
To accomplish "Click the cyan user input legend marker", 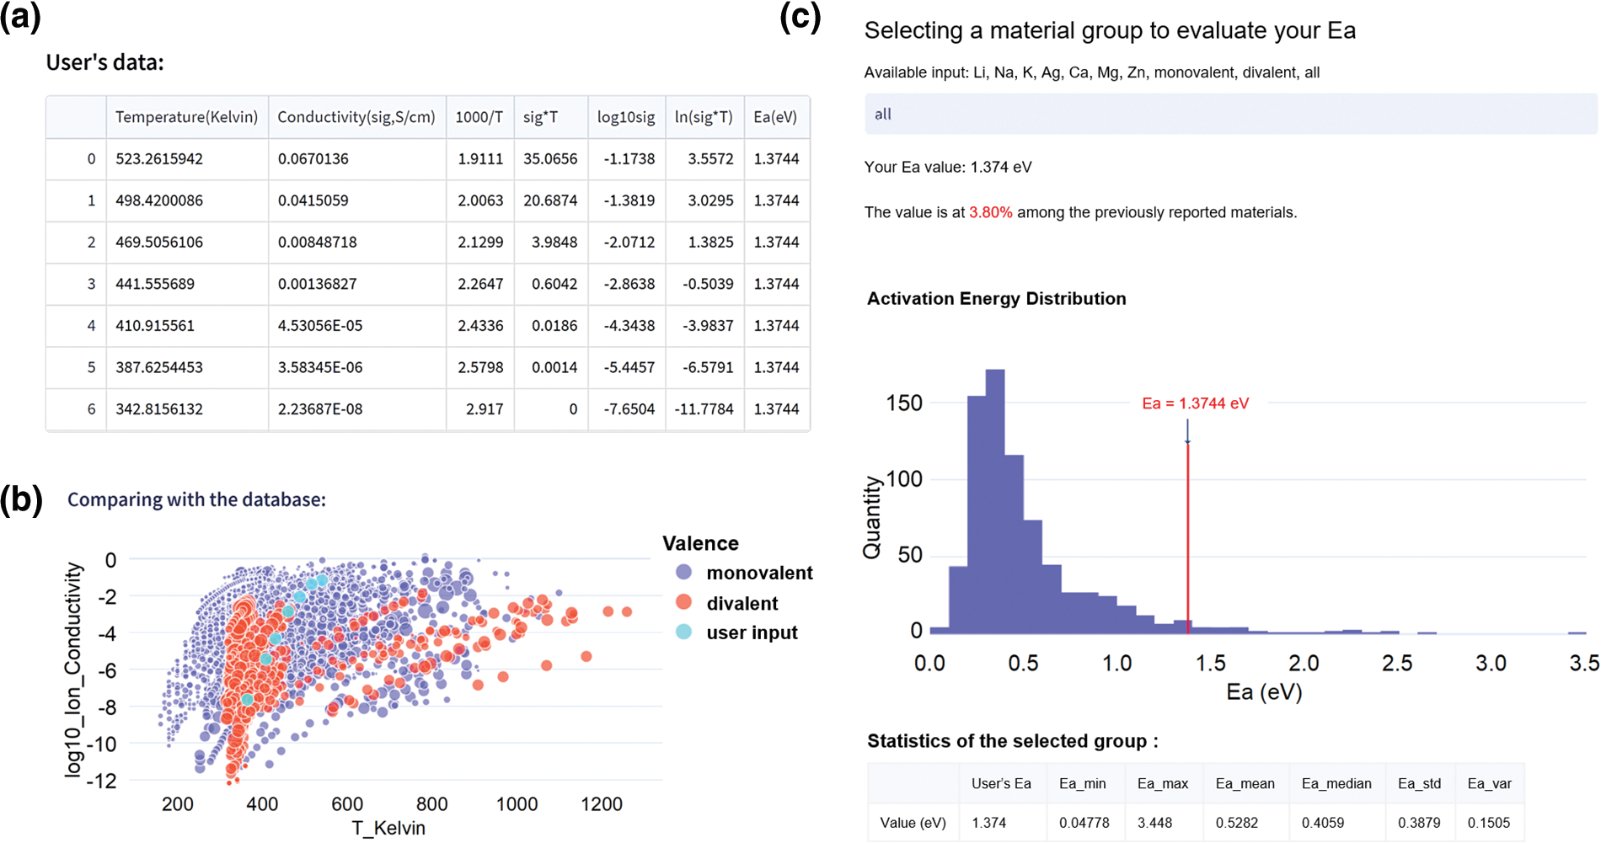I will [683, 632].
